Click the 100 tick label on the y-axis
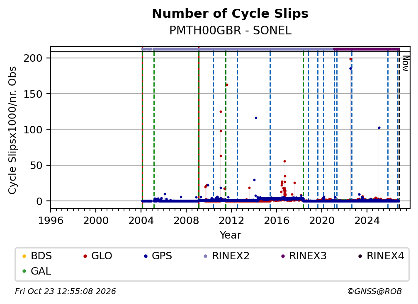 click(33, 130)
